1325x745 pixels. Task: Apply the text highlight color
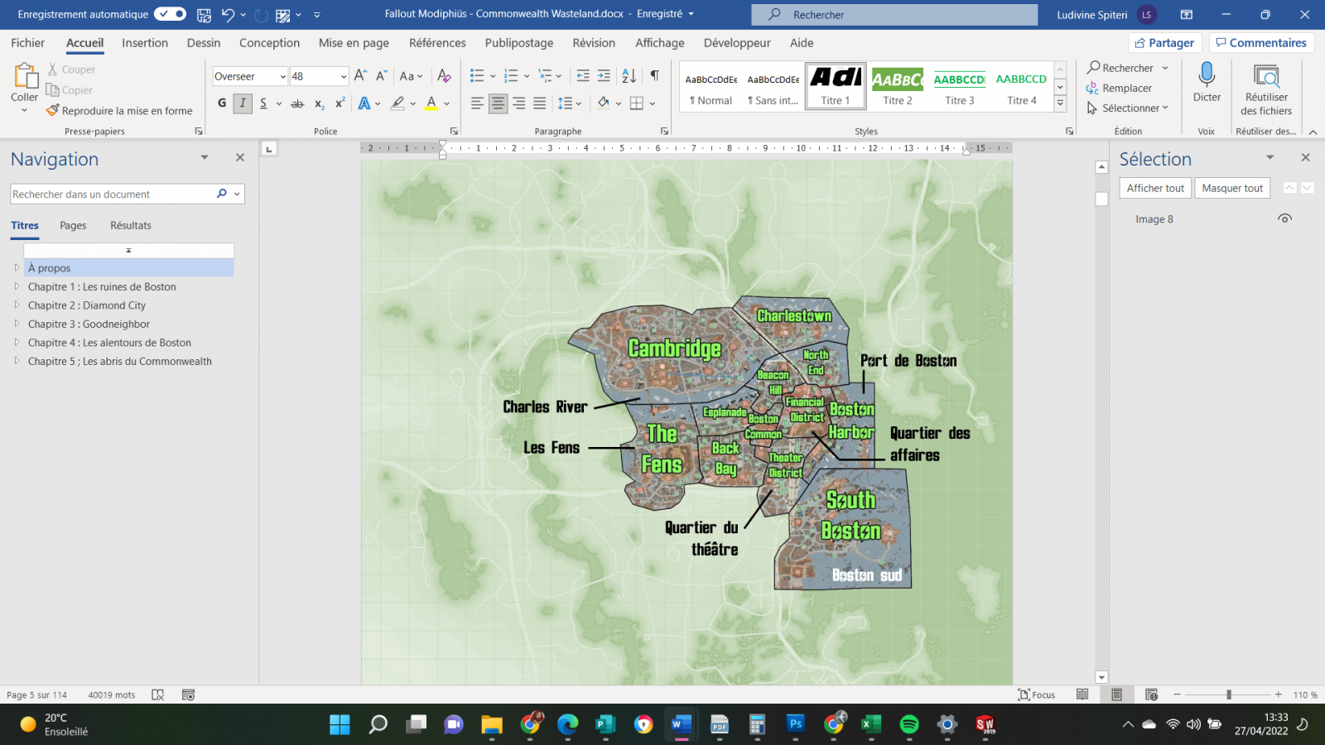(x=397, y=103)
